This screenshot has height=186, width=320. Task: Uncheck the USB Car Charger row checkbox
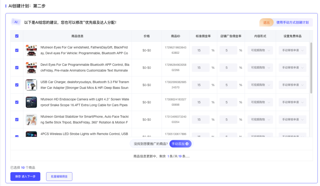click(x=17, y=85)
